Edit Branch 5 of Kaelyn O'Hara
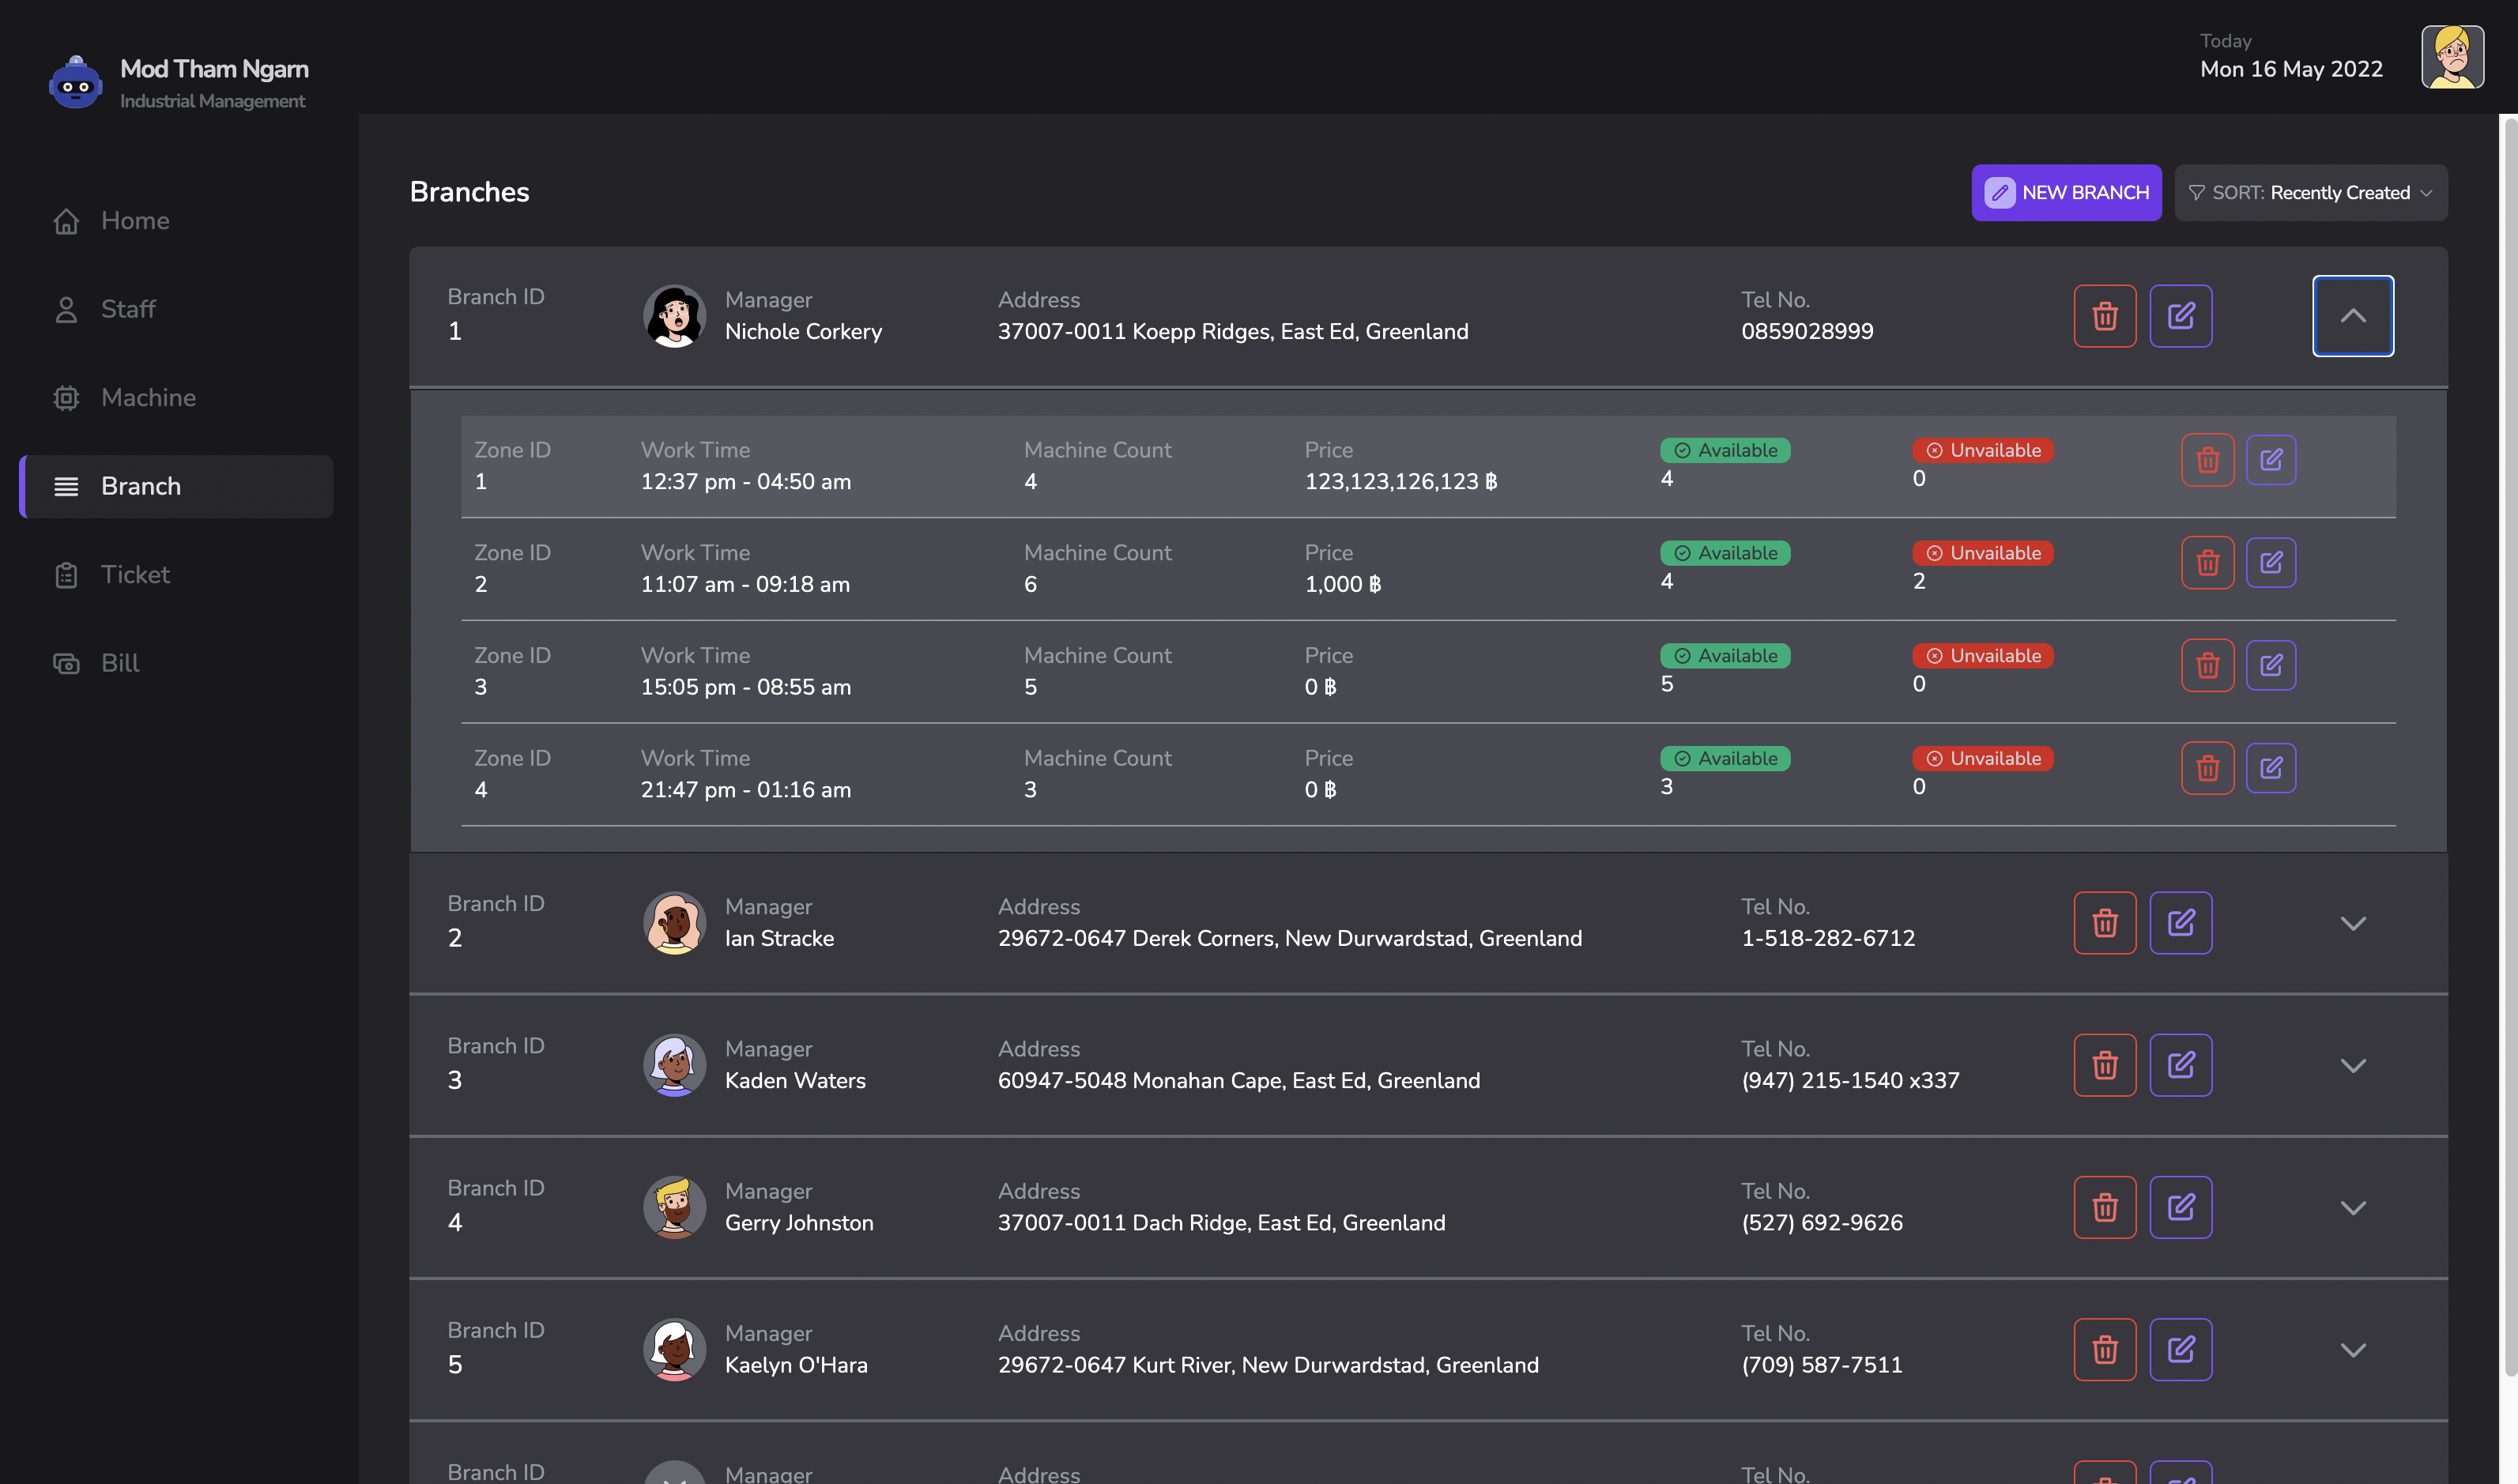This screenshot has width=2518, height=1484. [2180, 1350]
